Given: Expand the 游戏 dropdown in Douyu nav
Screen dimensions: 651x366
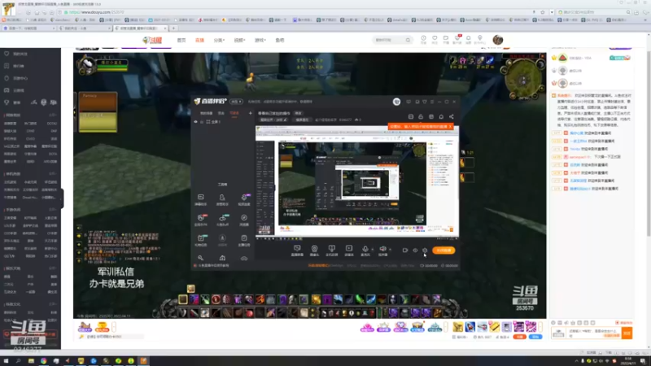Looking at the screenshot, I should click(260, 40).
